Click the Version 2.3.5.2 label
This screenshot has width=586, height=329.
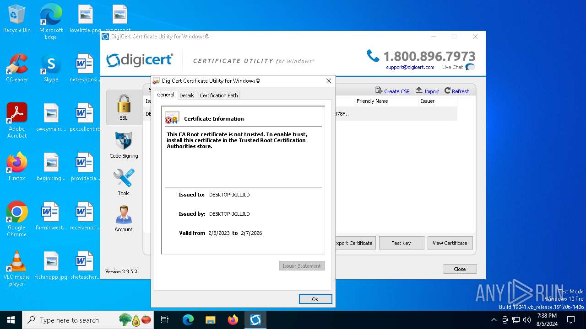click(x=121, y=271)
